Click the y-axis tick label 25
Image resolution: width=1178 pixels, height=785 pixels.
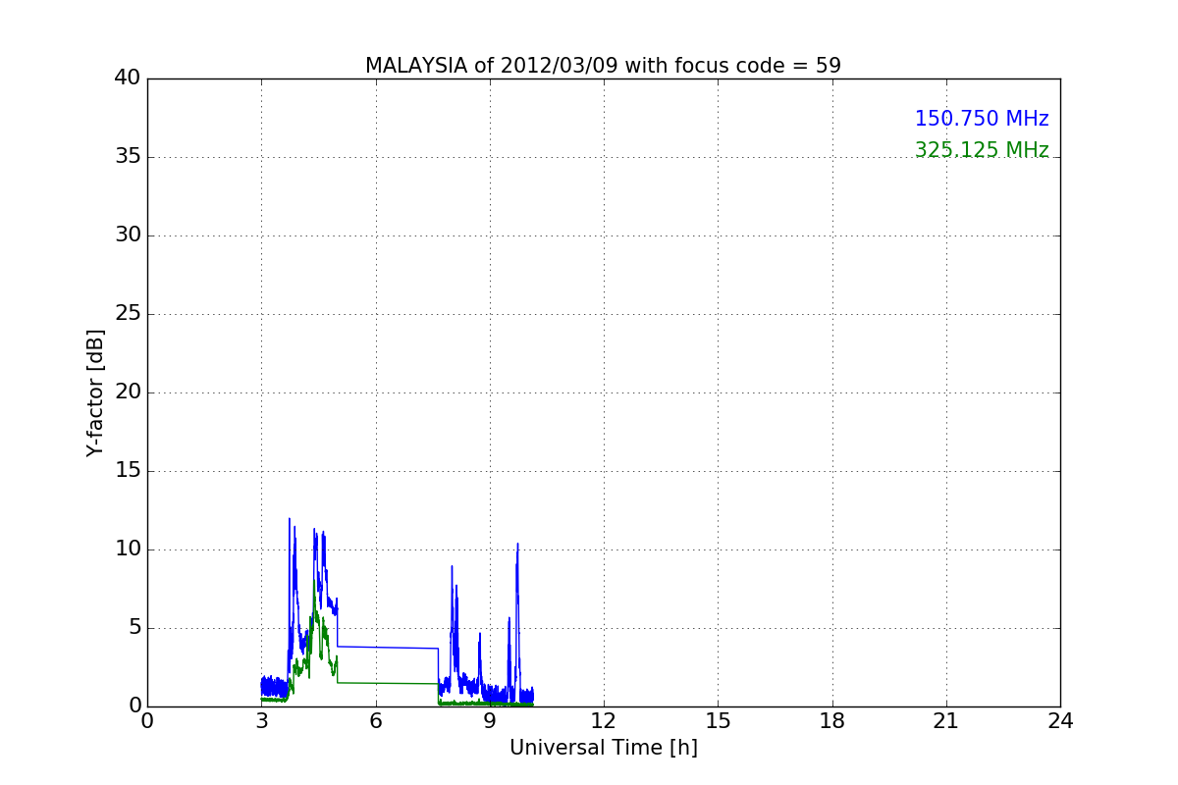click(x=128, y=314)
